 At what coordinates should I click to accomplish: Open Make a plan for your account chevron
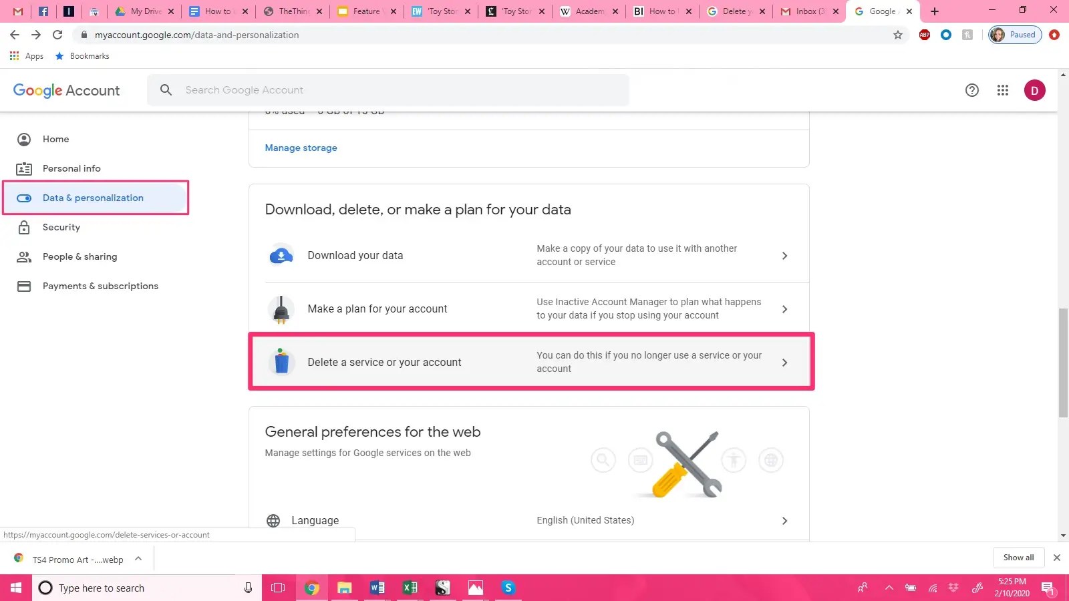(x=784, y=309)
